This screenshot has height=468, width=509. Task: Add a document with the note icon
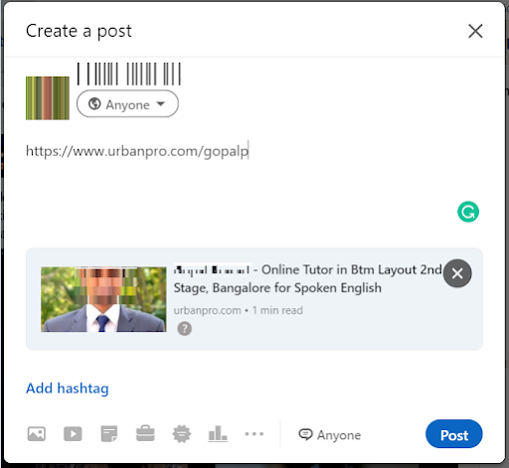pyautogui.click(x=109, y=434)
